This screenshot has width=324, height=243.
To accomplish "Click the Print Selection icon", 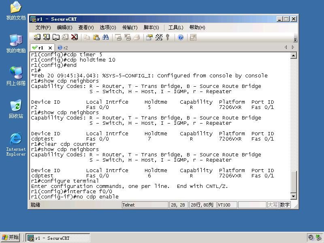I will 128,37.
